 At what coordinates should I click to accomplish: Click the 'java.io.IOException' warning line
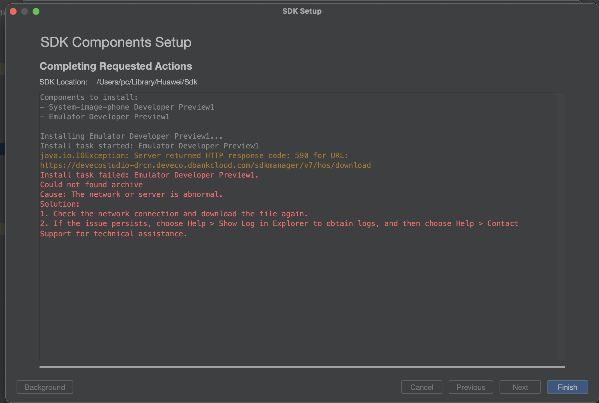tap(194, 156)
